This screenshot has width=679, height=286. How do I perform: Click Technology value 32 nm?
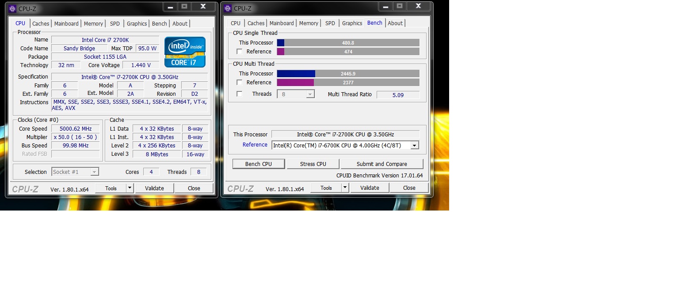pos(66,65)
